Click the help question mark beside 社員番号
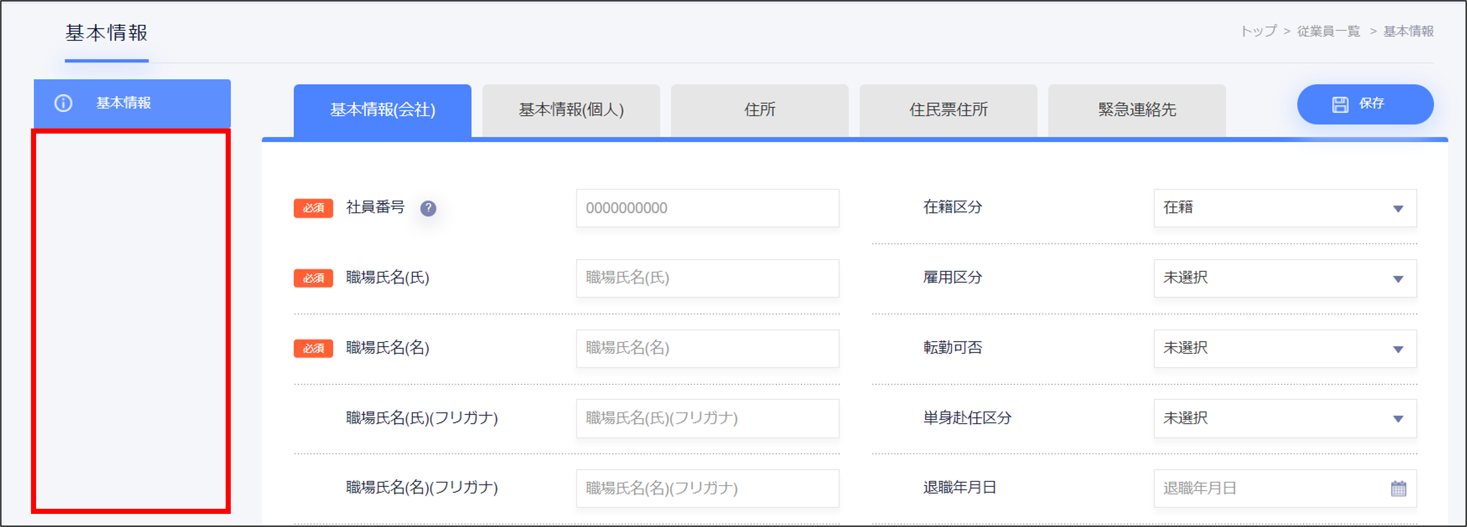Image resolution: width=1467 pixels, height=527 pixels. click(428, 209)
